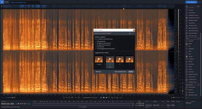The height and width of the screenshot is (109, 202).
Task: Preview the Original audio thumbnail
Action: 99,59
